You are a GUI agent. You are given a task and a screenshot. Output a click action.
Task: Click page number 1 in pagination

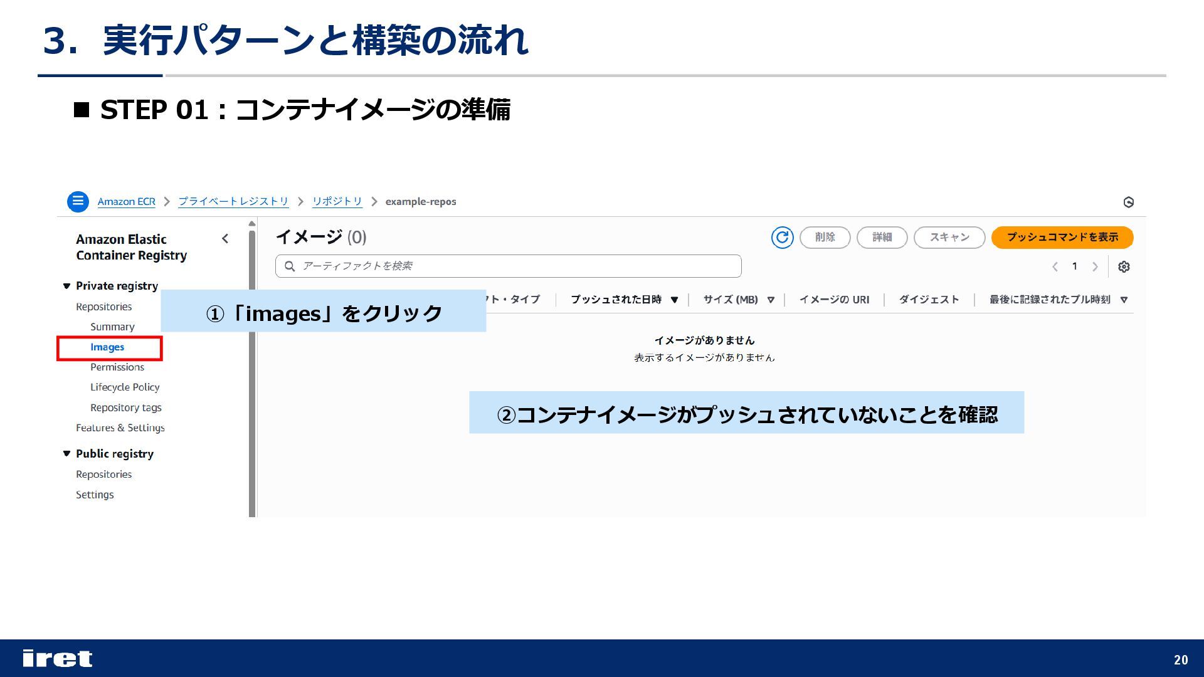[x=1075, y=266]
